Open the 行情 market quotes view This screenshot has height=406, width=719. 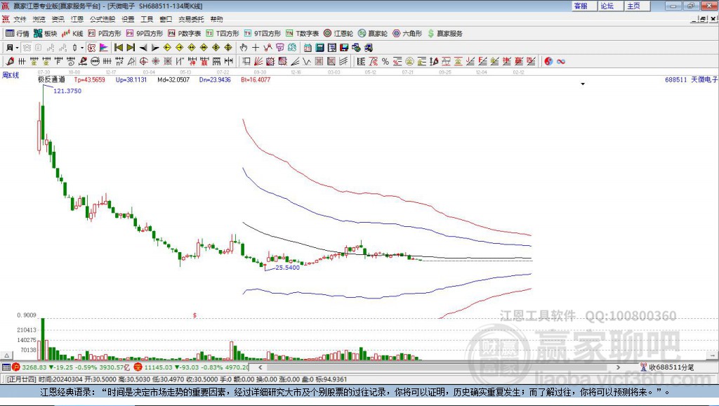[17, 34]
